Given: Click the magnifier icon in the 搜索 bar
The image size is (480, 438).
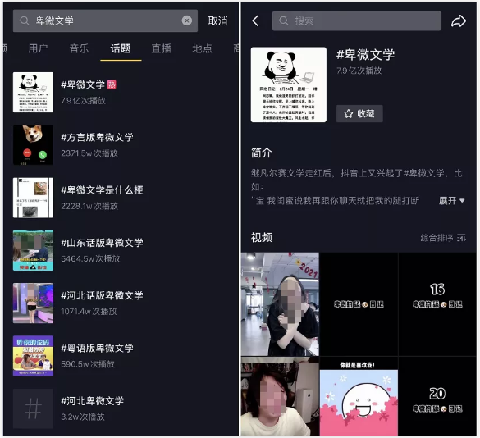Looking at the screenshot, I should (284, 21).
